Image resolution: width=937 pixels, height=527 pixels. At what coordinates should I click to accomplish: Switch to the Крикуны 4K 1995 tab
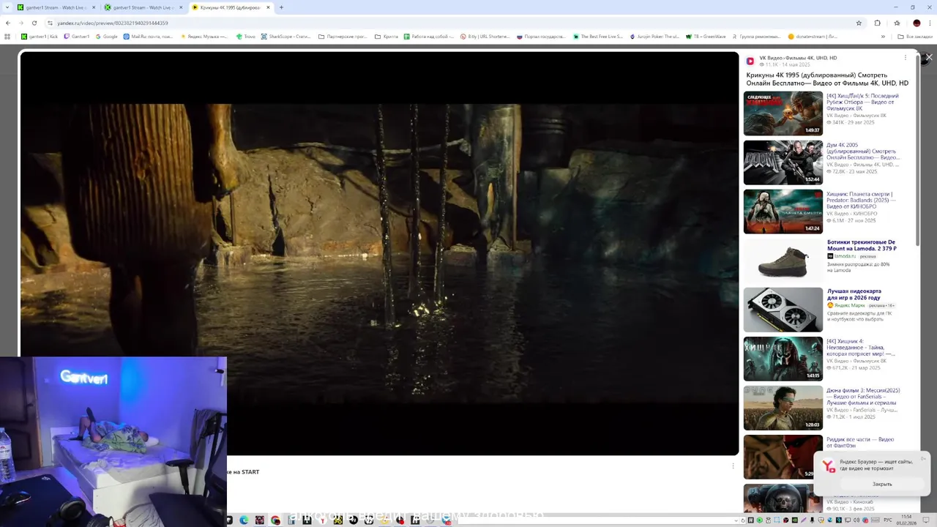click(231, 7)
